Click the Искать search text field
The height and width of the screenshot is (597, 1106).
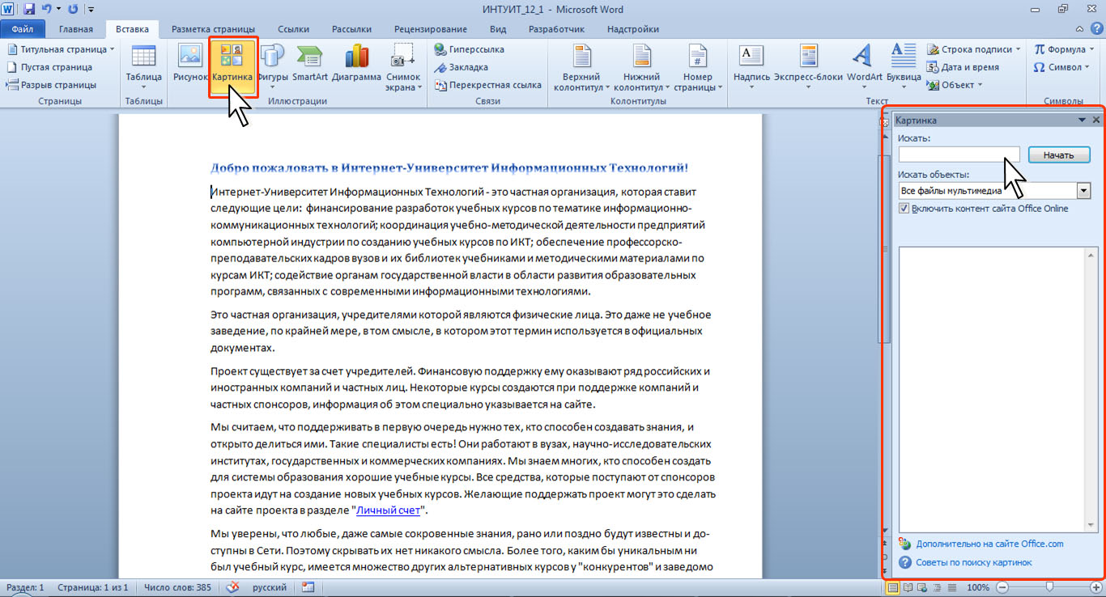(x=959, y=155)
